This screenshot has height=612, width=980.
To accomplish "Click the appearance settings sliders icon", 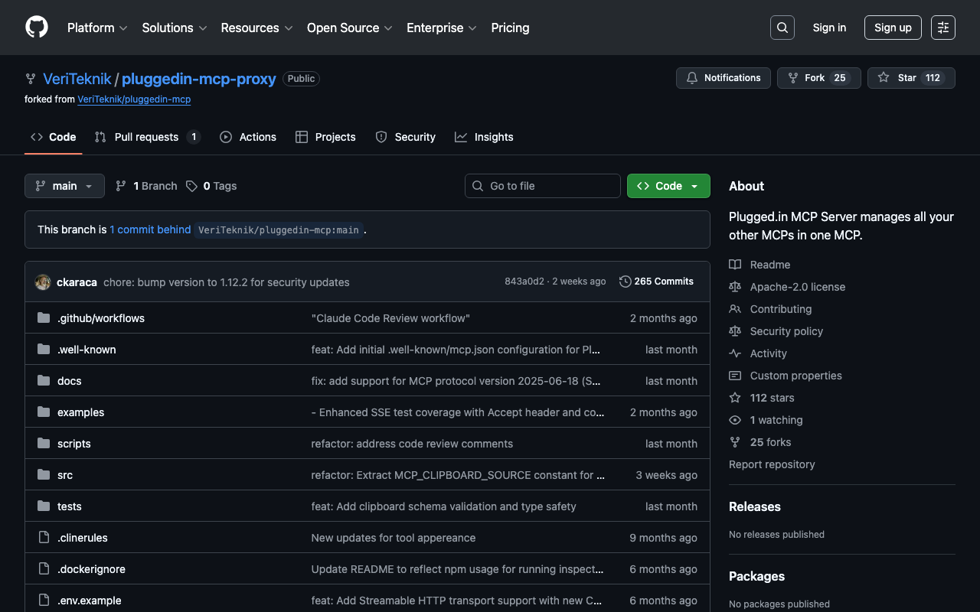I will [942, 28].
